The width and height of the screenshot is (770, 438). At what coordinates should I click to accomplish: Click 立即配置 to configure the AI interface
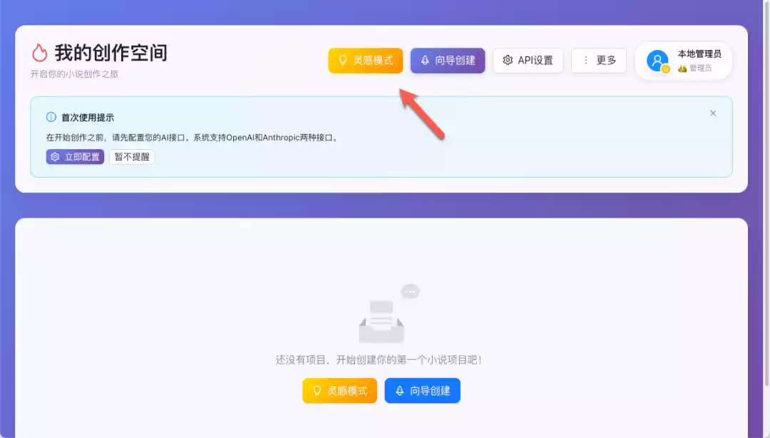coord(75,156)
